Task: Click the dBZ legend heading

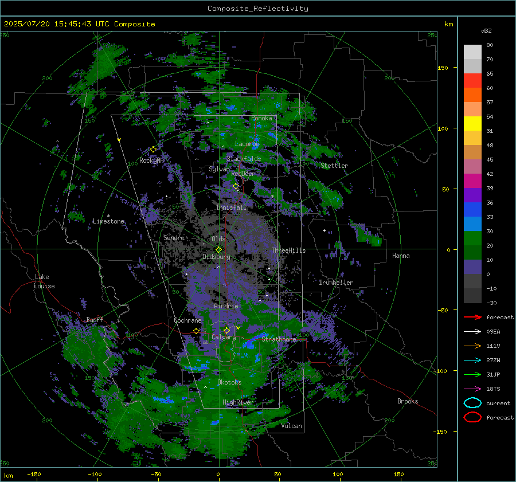Action: pyautogui.click(x=486, y=30)
